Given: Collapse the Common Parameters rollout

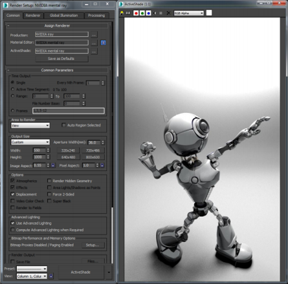Looking at the screenshot, I should (x=57, y=70).
